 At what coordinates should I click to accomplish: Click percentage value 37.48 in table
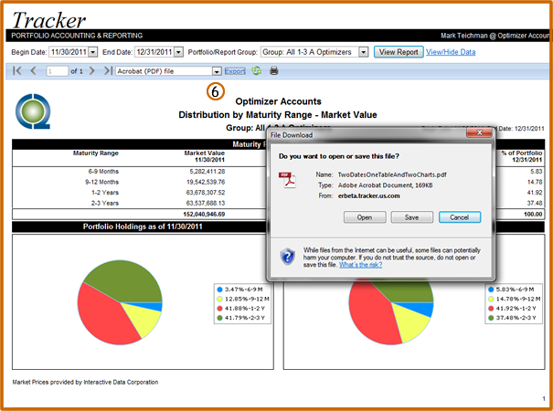tap(535, 203)
